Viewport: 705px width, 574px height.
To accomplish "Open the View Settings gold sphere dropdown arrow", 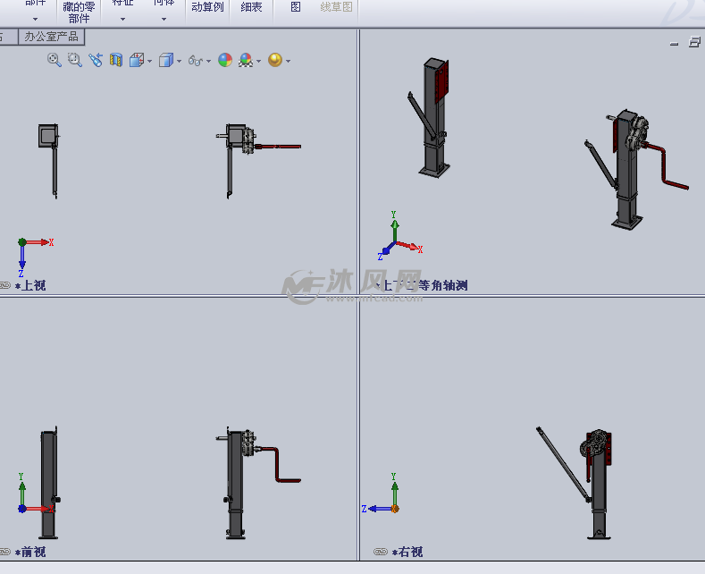I will coord(288,61).
